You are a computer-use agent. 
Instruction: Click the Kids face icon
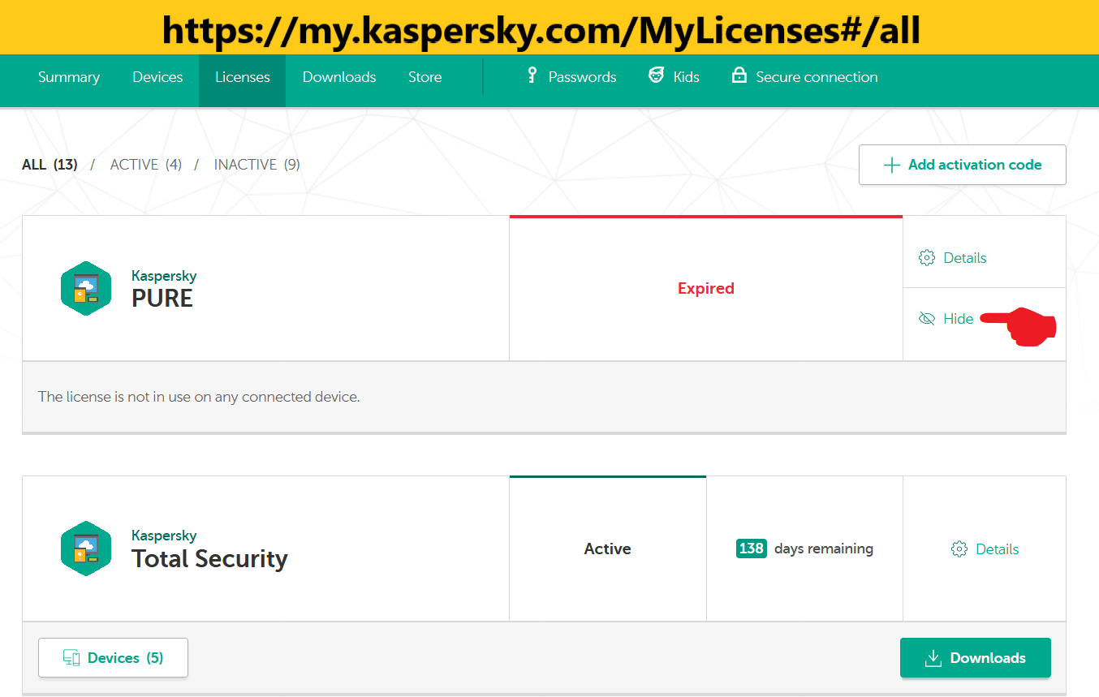point(656,75)
